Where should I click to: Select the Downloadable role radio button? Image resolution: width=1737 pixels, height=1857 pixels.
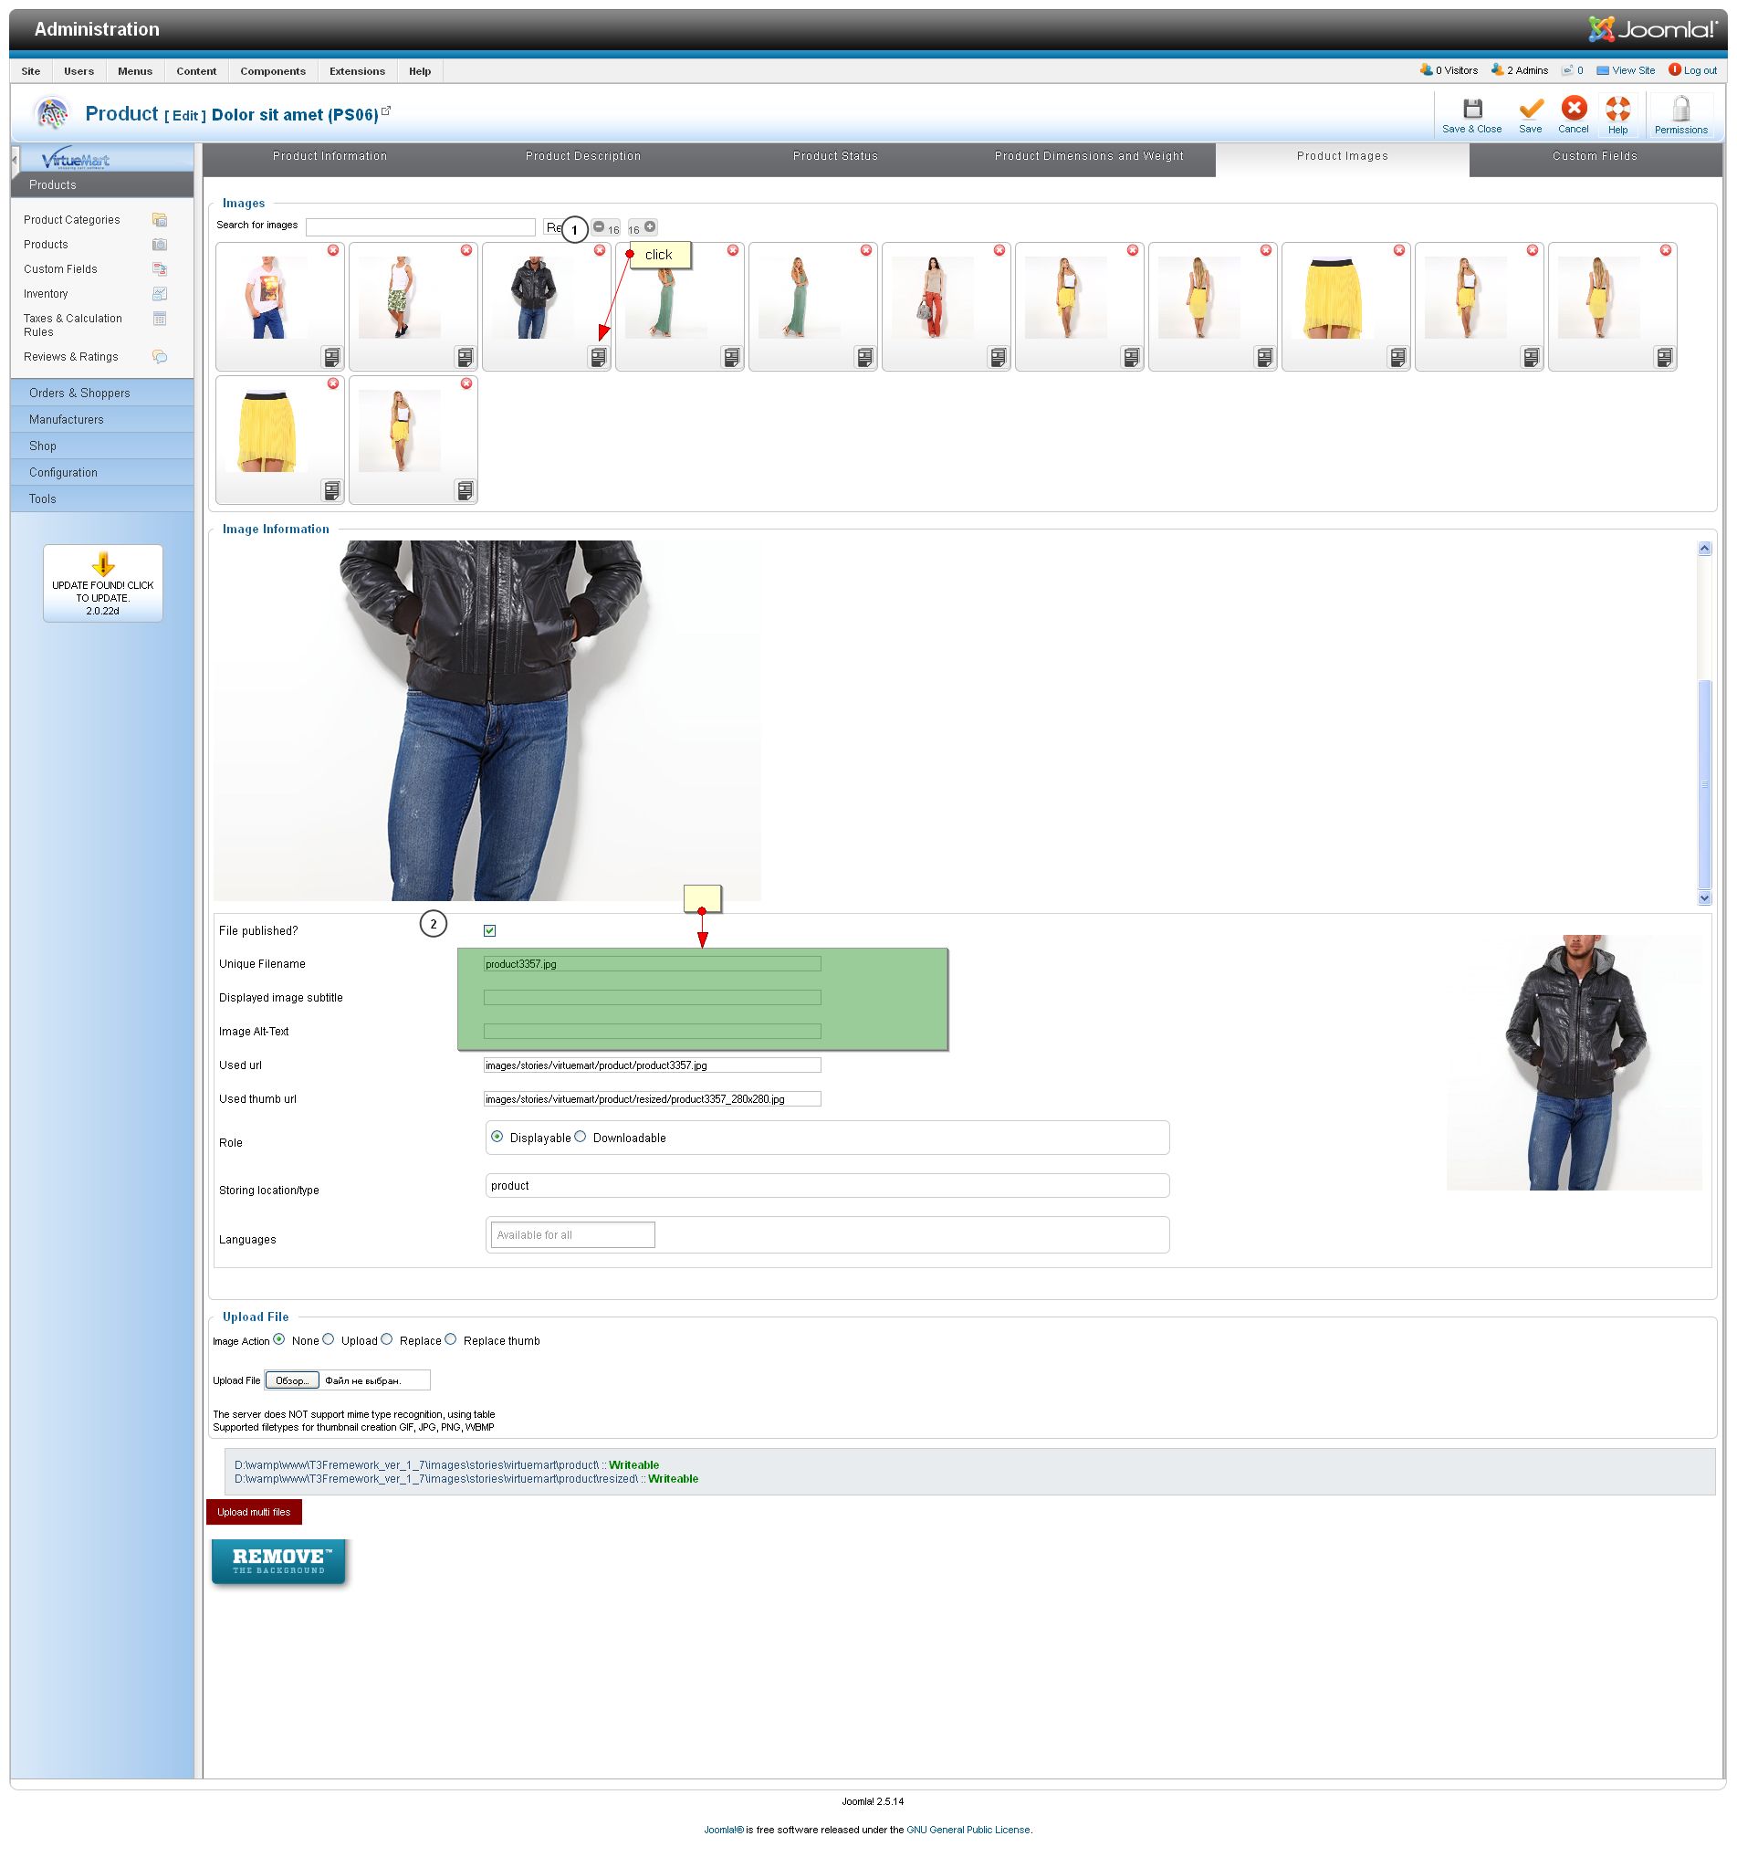click(581, 1137)
